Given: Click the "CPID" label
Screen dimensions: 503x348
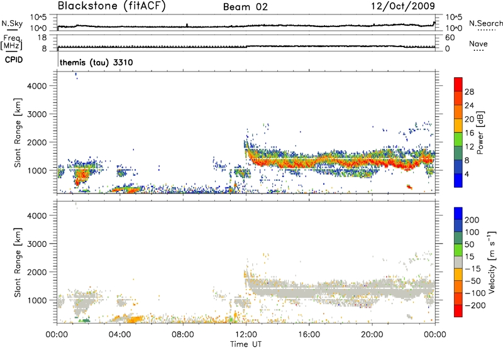Looking at the screenshot, I should [x=14, y=60].
